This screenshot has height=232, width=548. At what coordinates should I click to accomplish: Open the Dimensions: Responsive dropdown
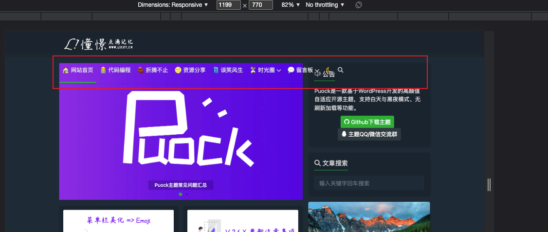[173, 5]
